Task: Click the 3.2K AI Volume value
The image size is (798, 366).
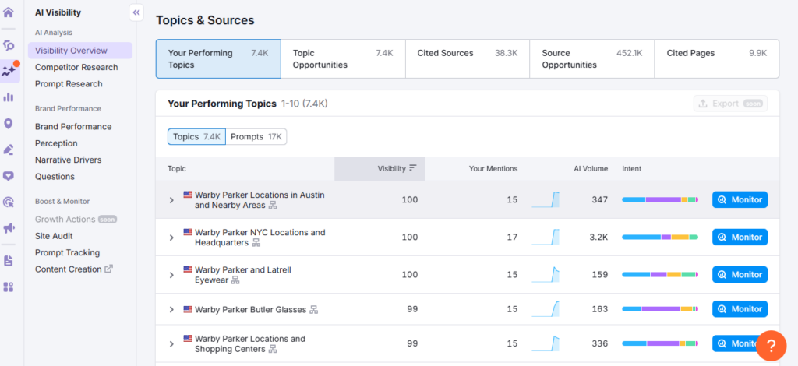Action: click(599, 237)
